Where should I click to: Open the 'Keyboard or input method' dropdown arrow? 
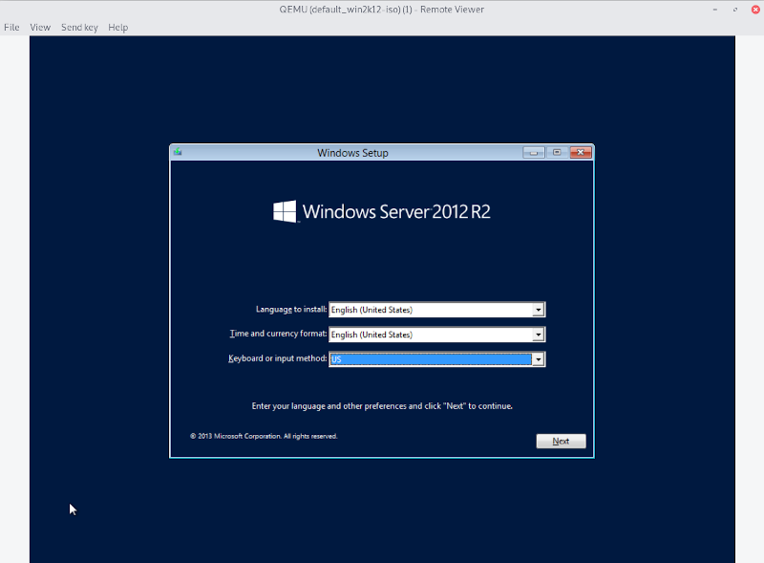(x=538, y=358)
